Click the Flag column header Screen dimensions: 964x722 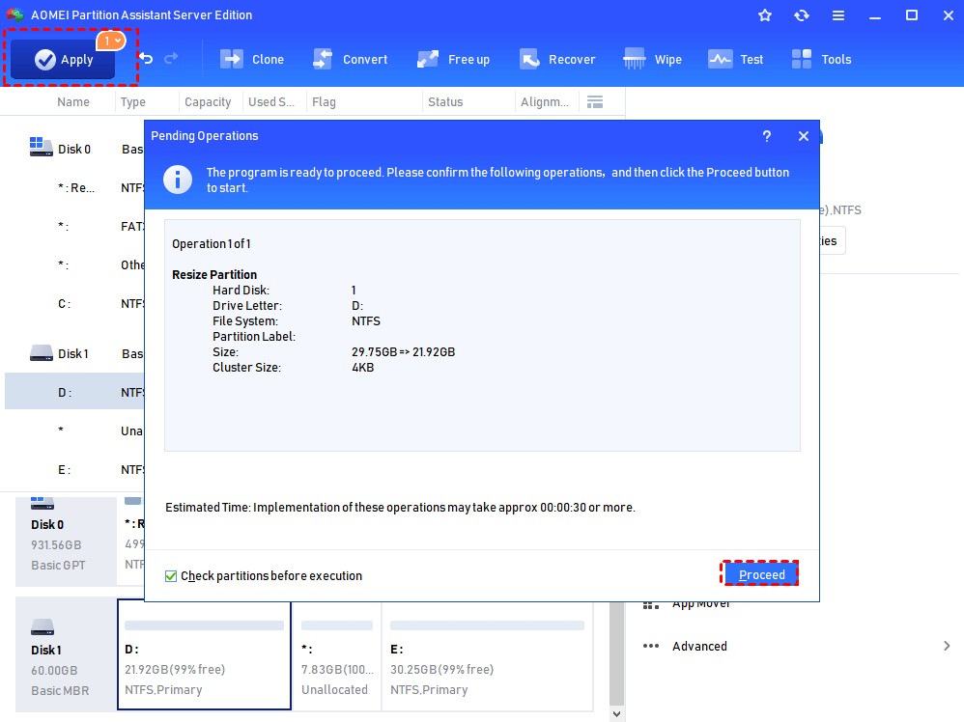pos(324,102)
